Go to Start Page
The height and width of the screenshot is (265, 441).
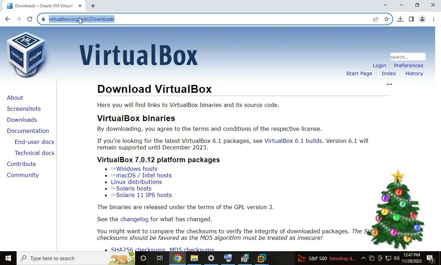pos(359,73)
